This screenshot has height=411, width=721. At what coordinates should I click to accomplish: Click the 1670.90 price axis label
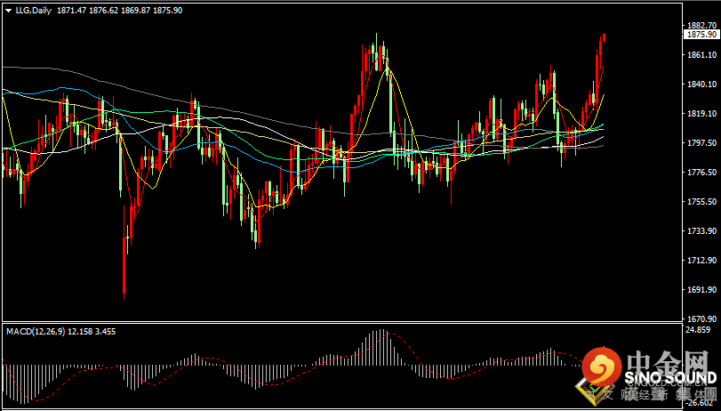[x=701, y=318]
